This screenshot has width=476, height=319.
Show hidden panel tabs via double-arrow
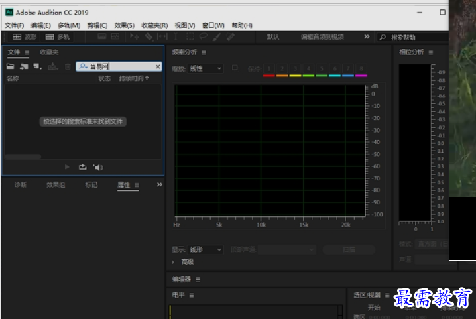[x=159, y=184]
